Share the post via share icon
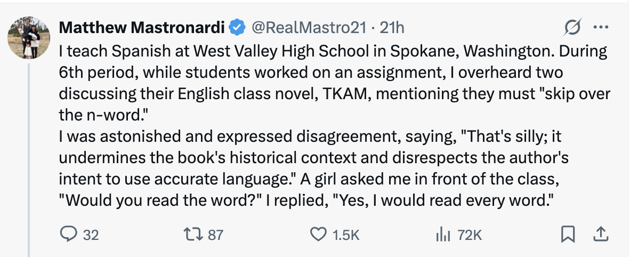The height and width of the screenshot is (257, 630). [x=600, y=234]
